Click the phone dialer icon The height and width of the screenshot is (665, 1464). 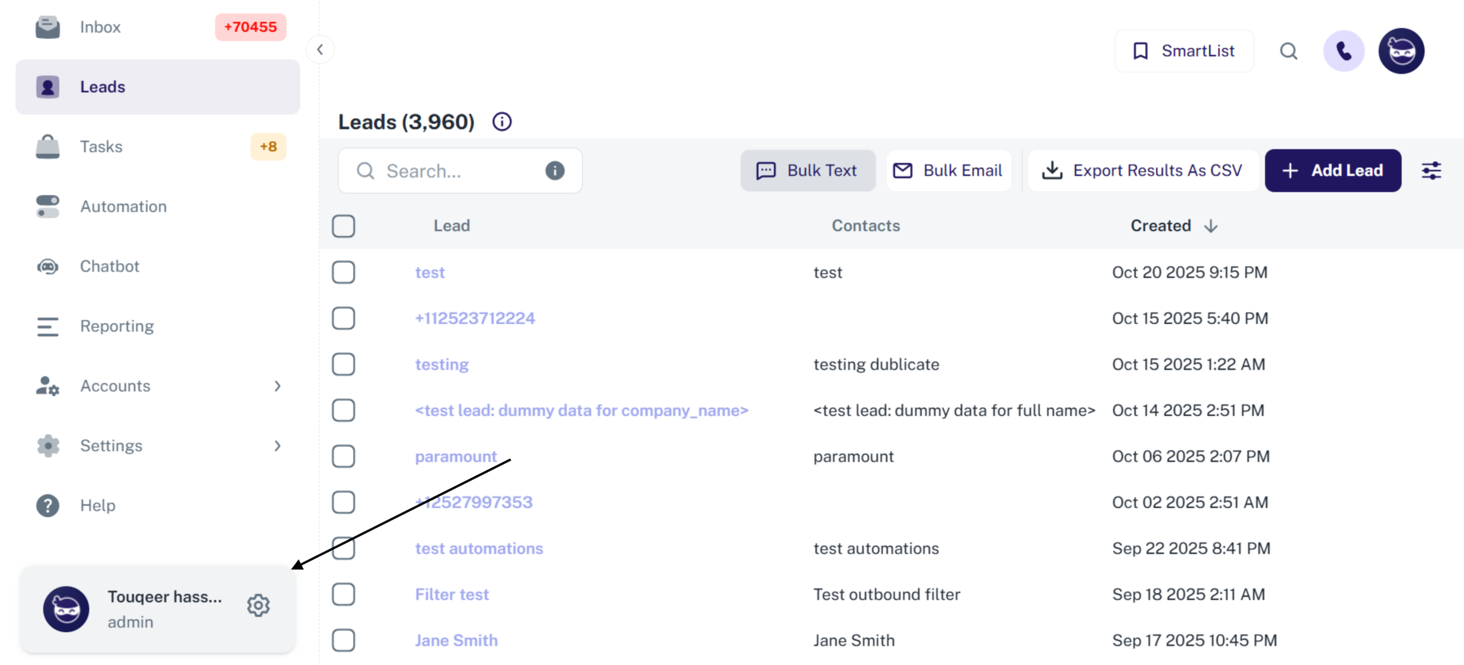tap(1343, 51)
